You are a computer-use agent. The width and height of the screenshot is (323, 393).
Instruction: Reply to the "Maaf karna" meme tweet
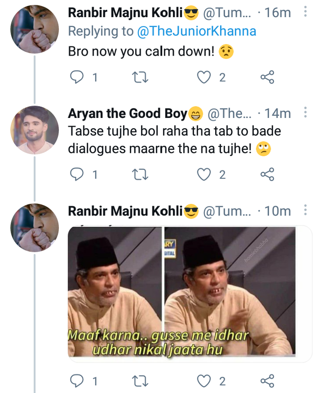(x=77, y=381)
